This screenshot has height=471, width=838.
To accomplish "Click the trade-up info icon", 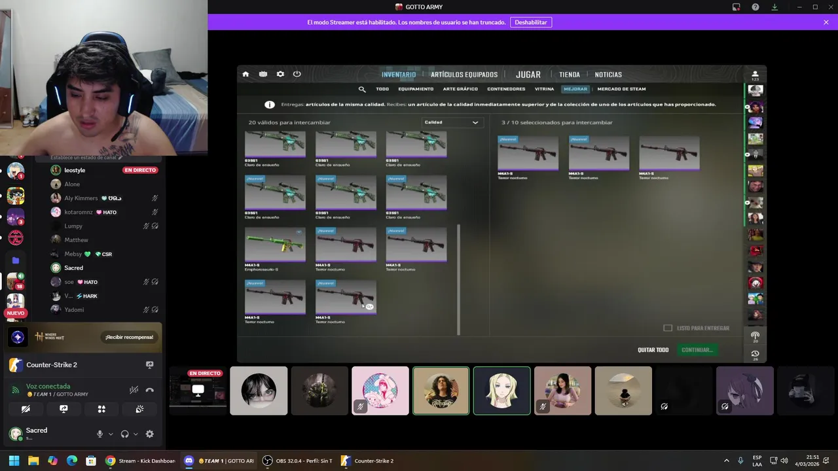I will point(269,105).
